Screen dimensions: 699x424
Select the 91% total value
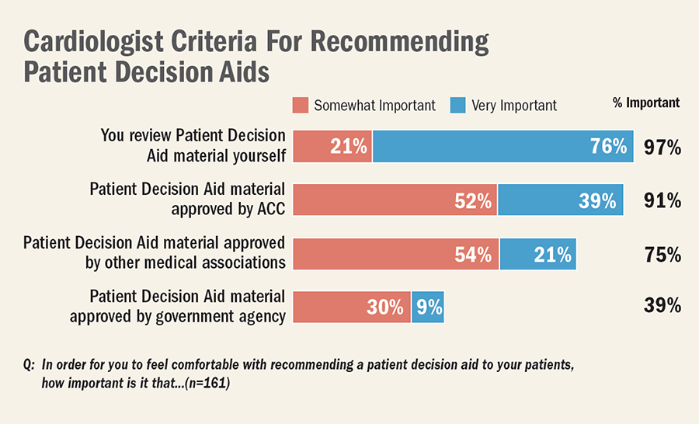point(662,200)
